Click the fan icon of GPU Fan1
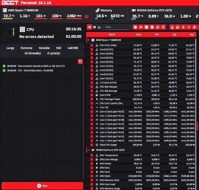This screenshot has width=199, height=190. [x=97, y=168]
